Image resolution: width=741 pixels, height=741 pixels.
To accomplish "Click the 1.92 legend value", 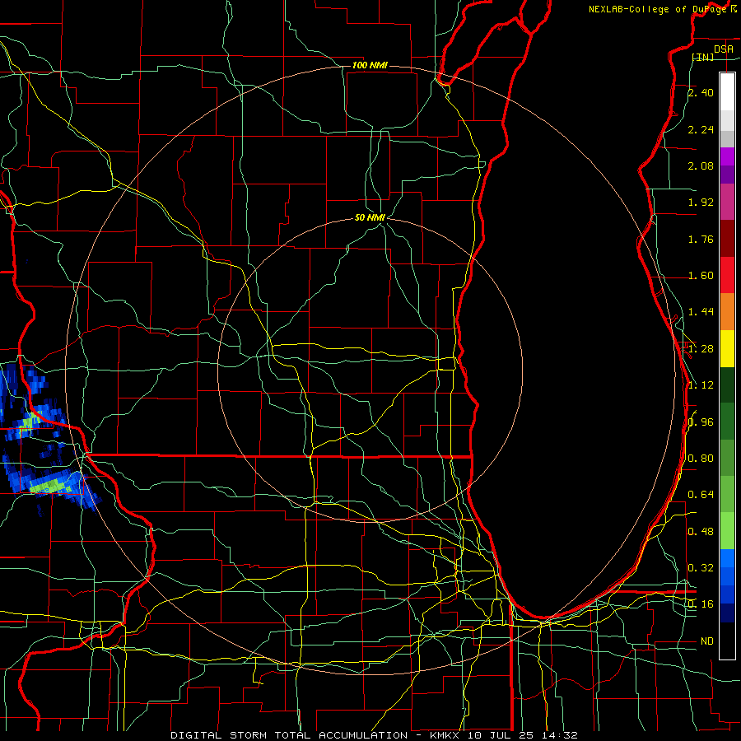I will point(701,203).
